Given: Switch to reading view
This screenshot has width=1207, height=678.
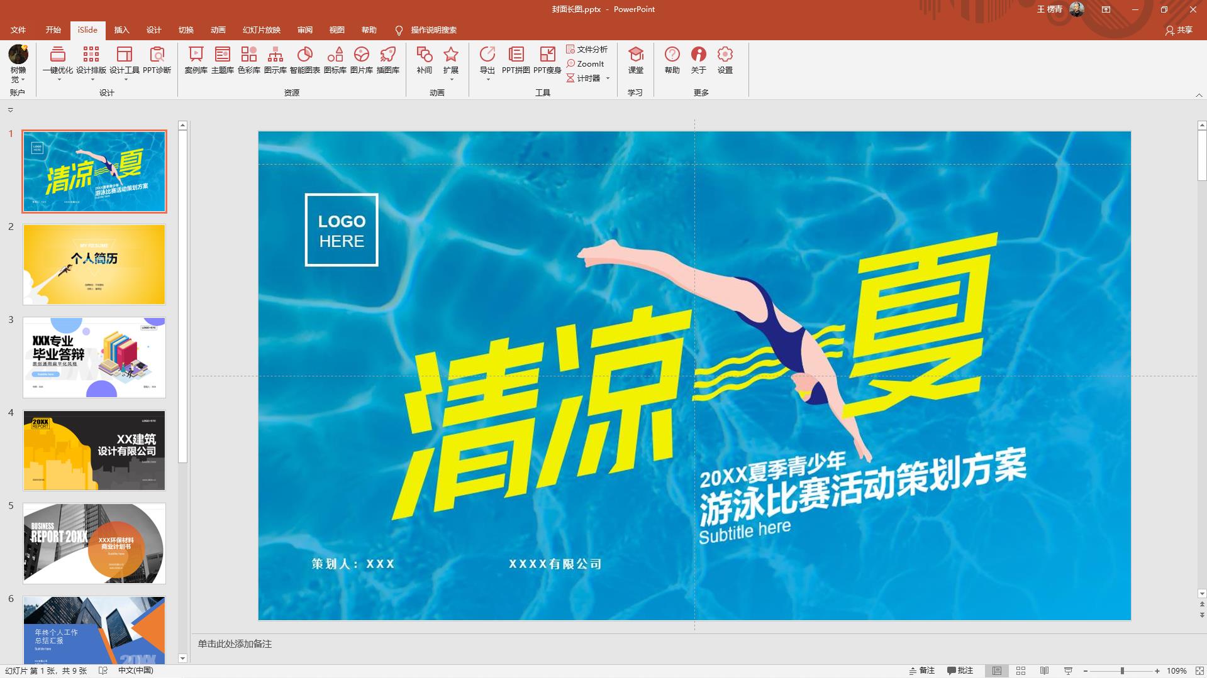Looking at the screenshot, I should click(x=1044, y=670).
